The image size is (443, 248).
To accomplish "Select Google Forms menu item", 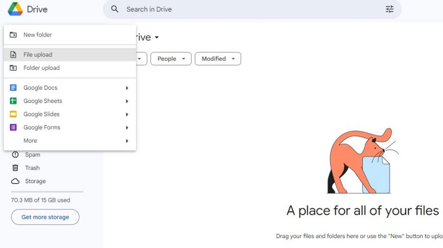I will coord(70,128).
